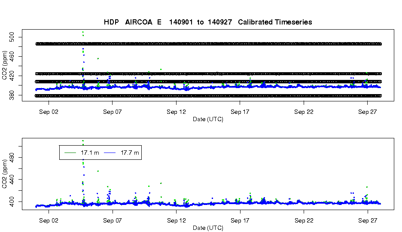Screen dimensions: 402x232
Task: Click the '500' tick label on top chart
Action: 12,37
